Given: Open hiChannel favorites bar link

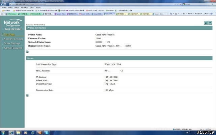Looking at the screenshot, I should (41, 10).
